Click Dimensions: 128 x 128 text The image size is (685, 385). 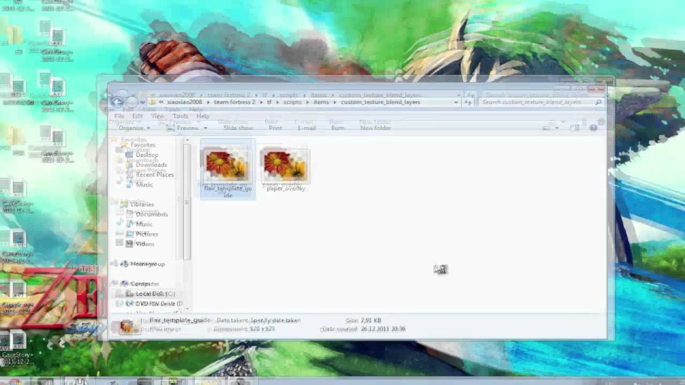244,329
